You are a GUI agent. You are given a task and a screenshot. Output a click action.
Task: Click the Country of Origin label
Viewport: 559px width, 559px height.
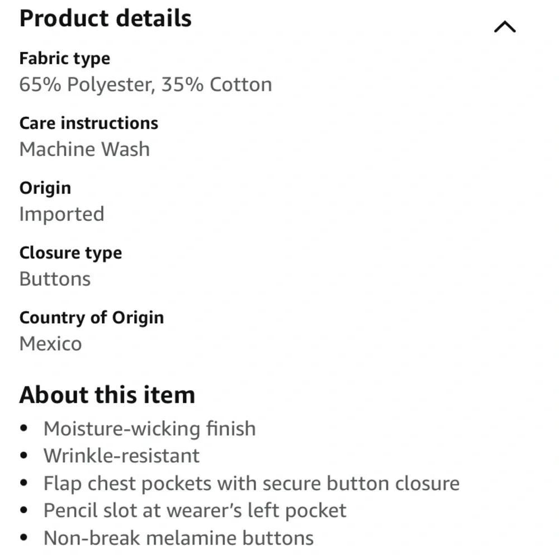pos(92,318)
